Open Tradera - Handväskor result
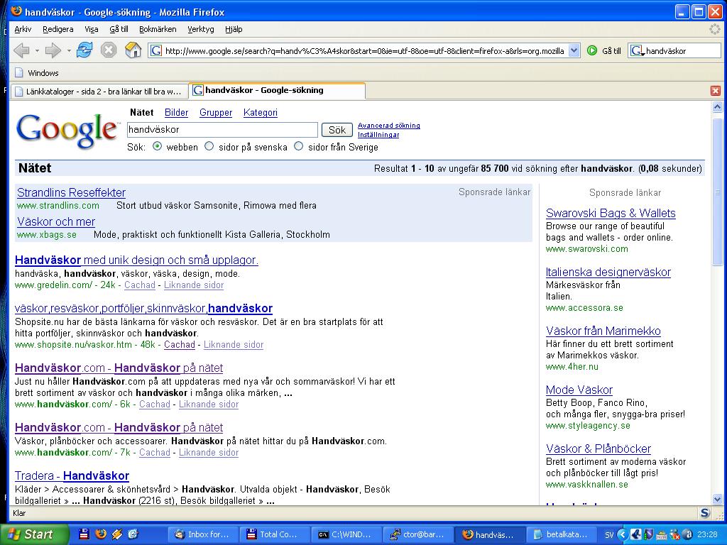The image size is (727, 545). [72, 475]
